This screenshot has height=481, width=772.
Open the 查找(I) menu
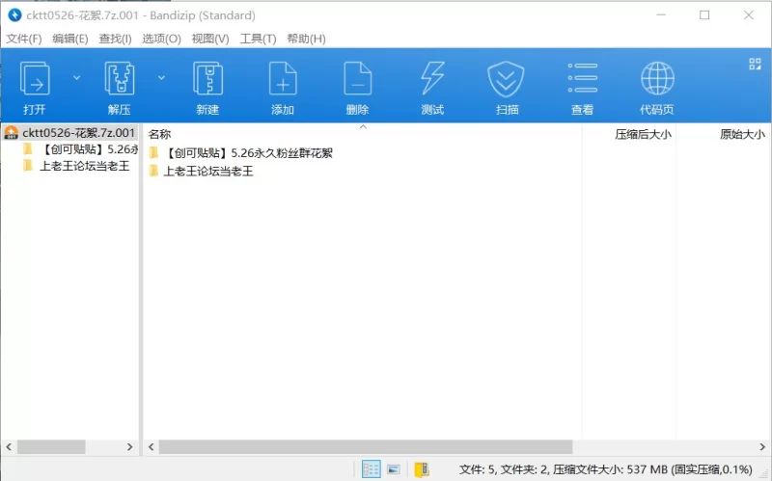[115, 39]
